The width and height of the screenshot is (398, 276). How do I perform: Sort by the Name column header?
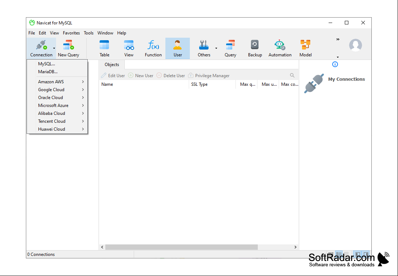point(144,84)
